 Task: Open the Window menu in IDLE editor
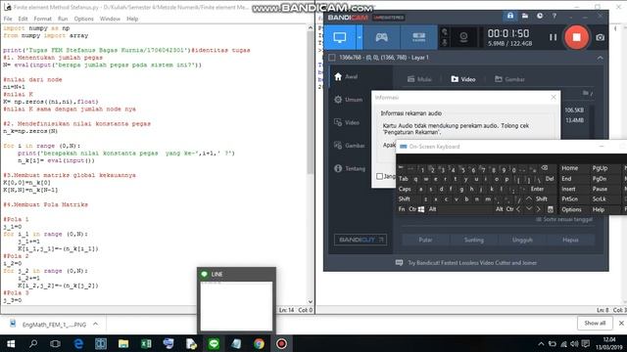[110, 19]
